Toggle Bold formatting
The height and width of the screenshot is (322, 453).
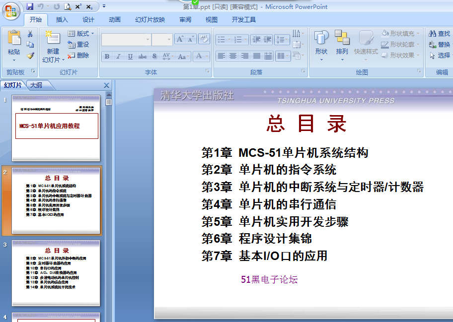[107, 57]
